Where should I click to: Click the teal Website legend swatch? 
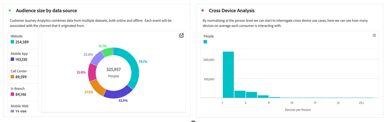(x=12, y=42)
